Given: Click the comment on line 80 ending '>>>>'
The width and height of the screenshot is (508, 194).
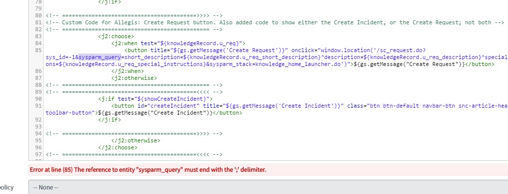Looking at the screenshot, I should click(x=134, y=15).
